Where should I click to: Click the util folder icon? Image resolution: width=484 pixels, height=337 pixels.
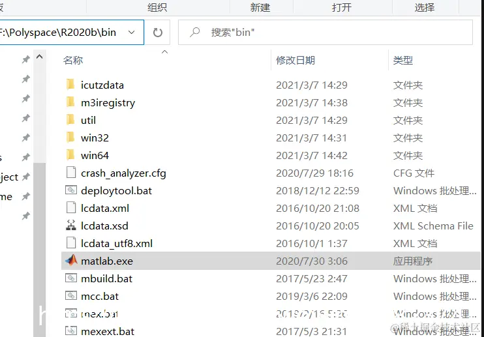click(x=70, y=119)
